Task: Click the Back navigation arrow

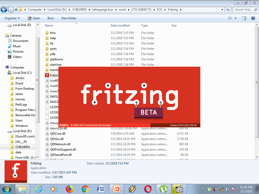Action: point(4,10)
